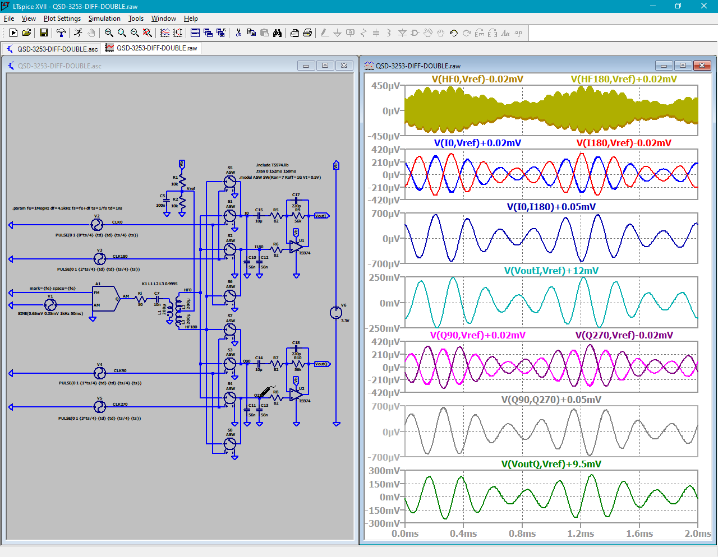718x557 pixels.
Task: Click the V(I180,Vref)-0.02mV red trace label
Action: [x=624, y=143]
